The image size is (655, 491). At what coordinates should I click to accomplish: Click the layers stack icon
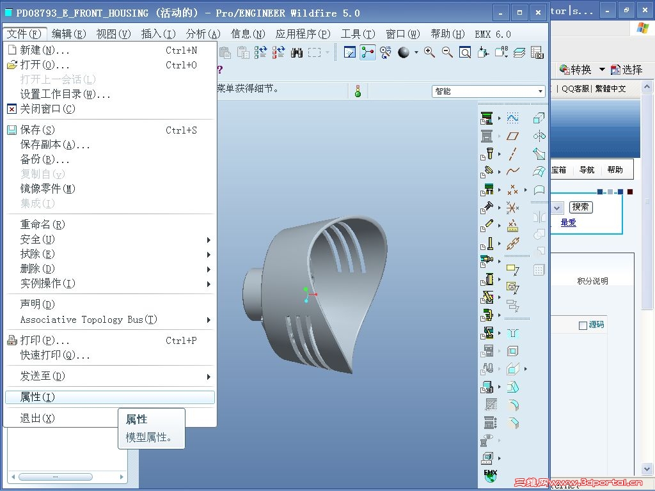coord(519,52)
